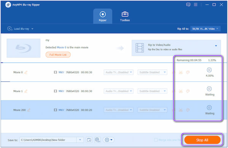Click the palette effect icon for Movie 200
The width and height of the screenshot is (228, 148).
pos(188,110)
